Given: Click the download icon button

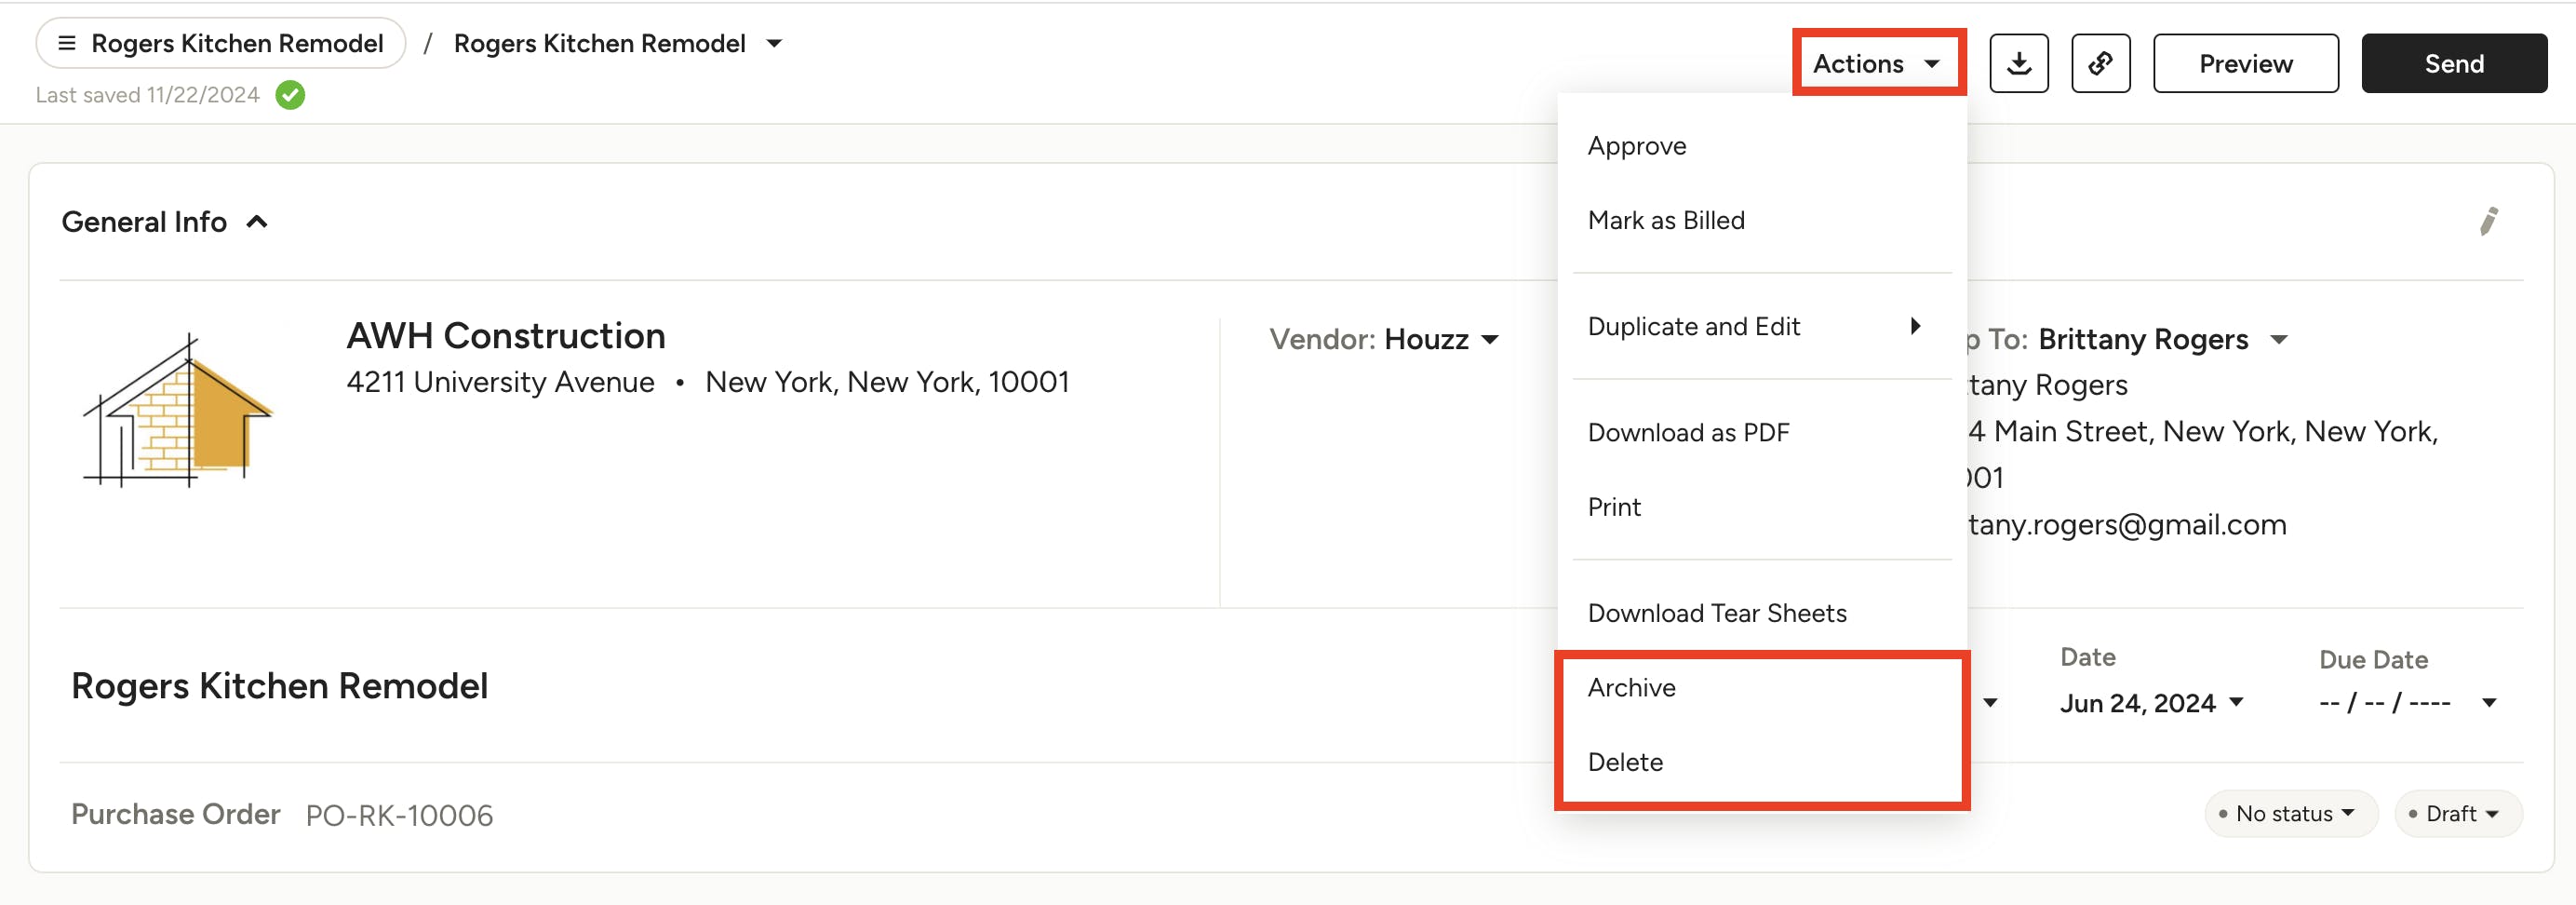Looking at the screenshot, I should coord(2018,64).
